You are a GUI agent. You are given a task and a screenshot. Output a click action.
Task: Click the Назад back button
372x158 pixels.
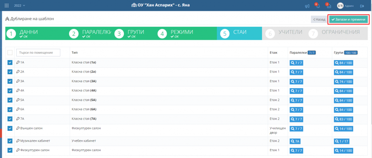point(319,19)
